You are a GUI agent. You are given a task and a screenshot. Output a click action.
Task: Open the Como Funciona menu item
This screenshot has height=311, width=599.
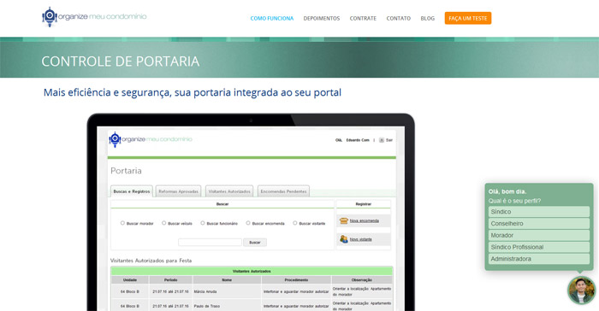(x=272, y=18)
